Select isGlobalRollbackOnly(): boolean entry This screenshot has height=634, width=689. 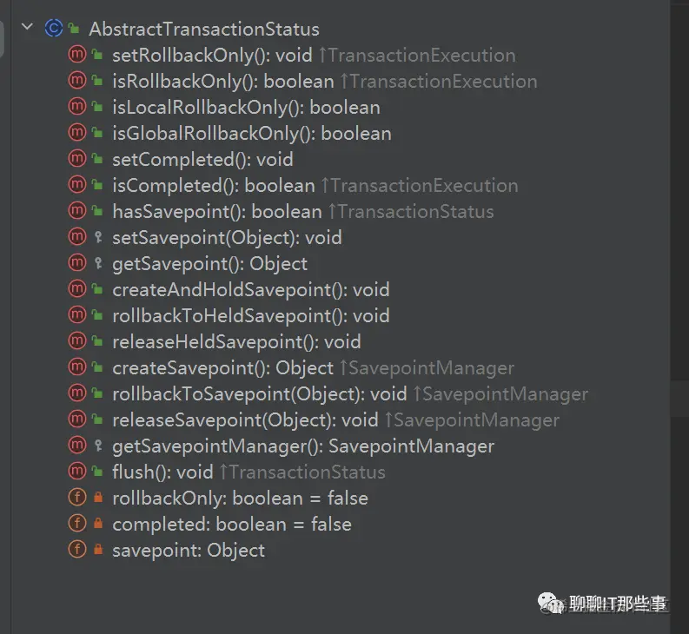click(252, 134)
